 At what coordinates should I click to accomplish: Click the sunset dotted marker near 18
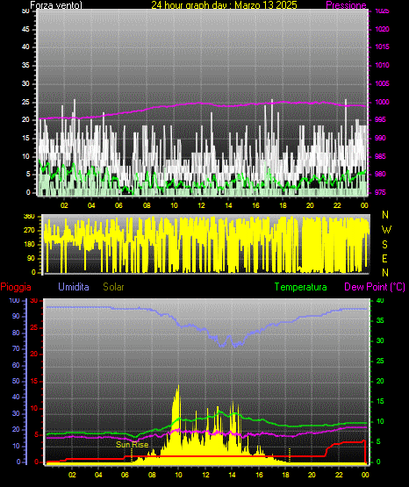click(290, 455)
